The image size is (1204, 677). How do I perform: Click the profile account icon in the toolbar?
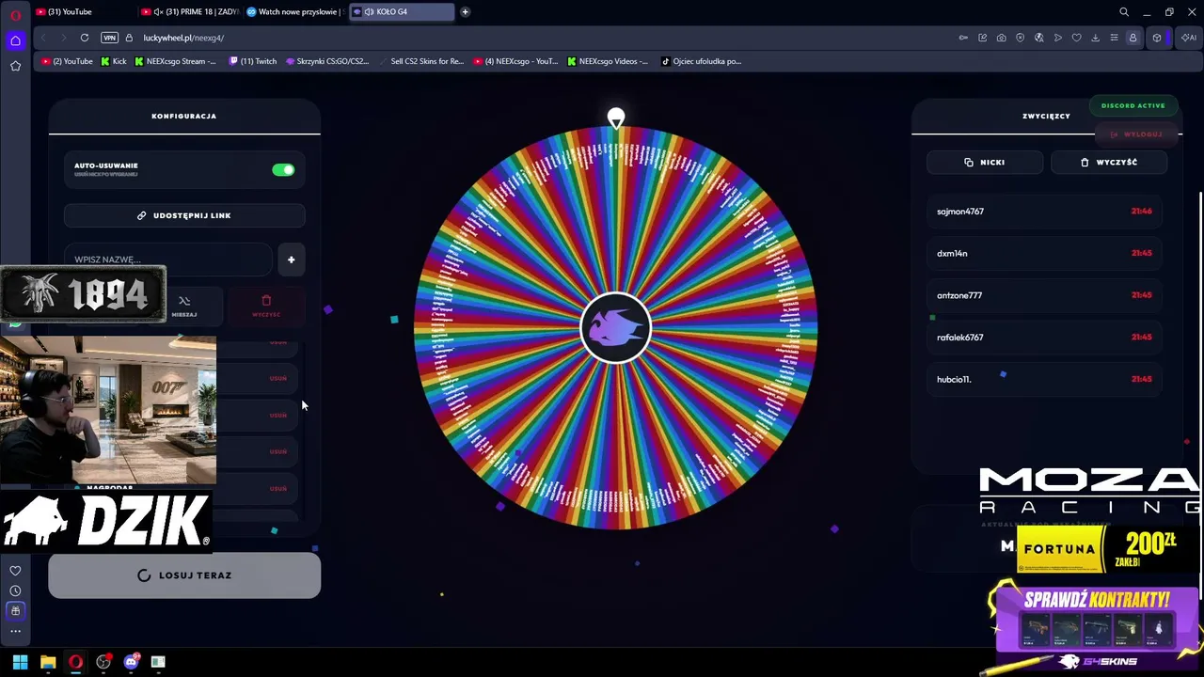(1133, 38)
